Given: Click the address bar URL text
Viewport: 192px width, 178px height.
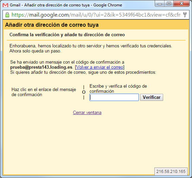Looking at the screenshot, I should click(96, 15).
